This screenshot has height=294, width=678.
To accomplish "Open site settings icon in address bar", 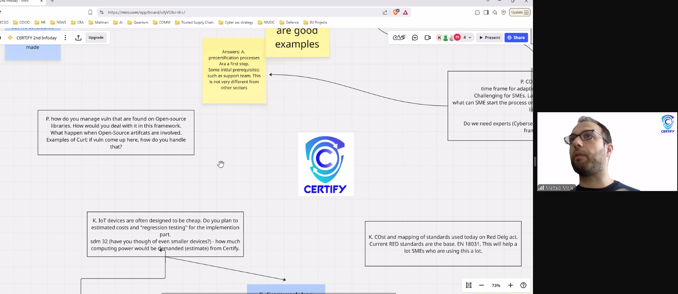I will tap(102, 12).
